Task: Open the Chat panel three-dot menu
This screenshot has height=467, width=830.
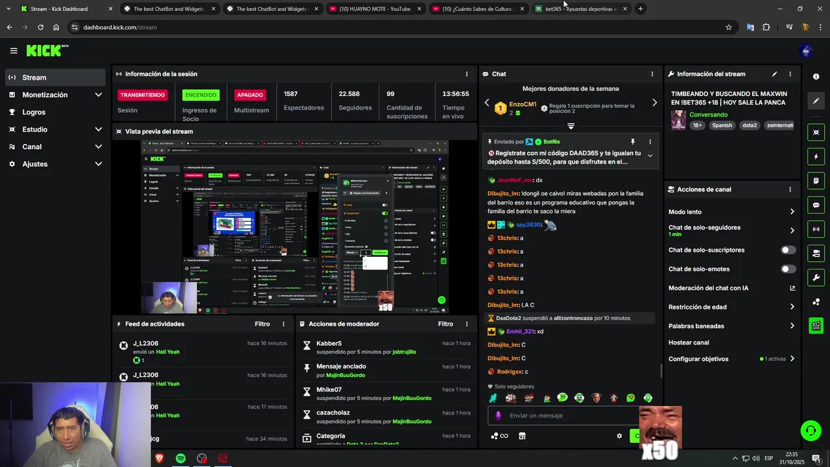Action: pos(652,74)
